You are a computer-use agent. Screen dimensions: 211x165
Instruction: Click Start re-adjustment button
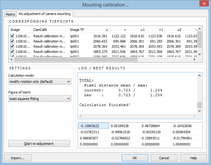39,144
